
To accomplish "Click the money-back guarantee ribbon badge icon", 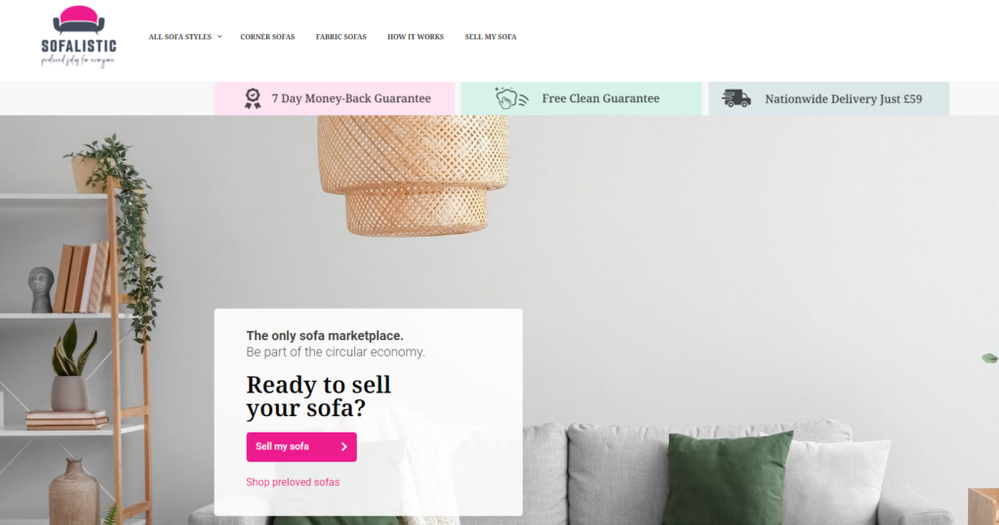I will tap(253, 98).
